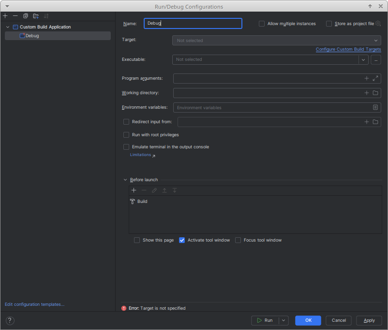
Task: Enable Show this page checkbox
Action: pyautogui.click(x=137, y=240)
